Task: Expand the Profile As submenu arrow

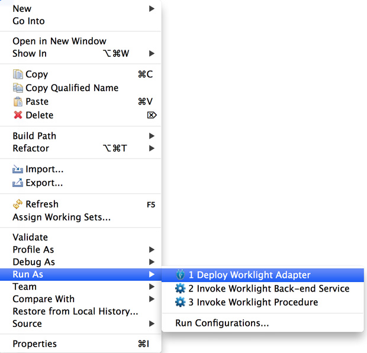Action: [152, 250]
